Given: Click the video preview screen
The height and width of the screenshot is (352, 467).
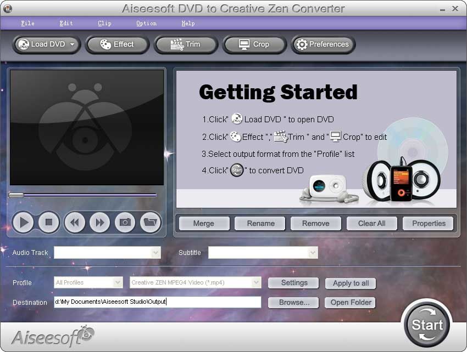Looking at the screenshot, I should click(87, 127).
